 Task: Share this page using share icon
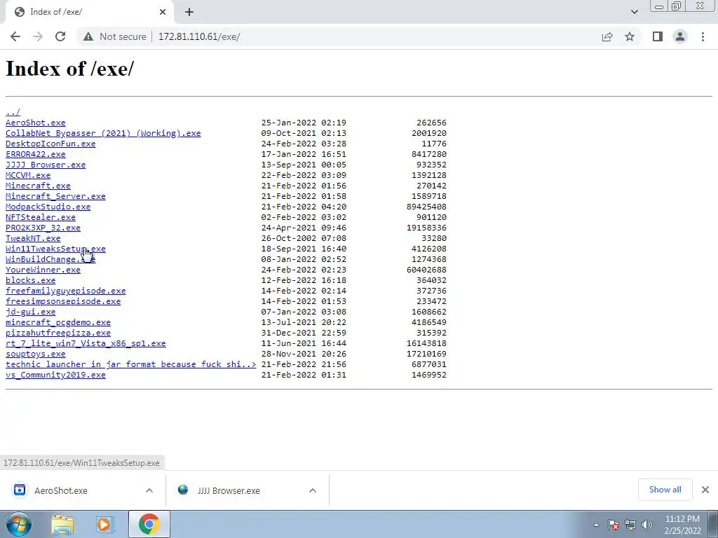click(x=607, y=36)
